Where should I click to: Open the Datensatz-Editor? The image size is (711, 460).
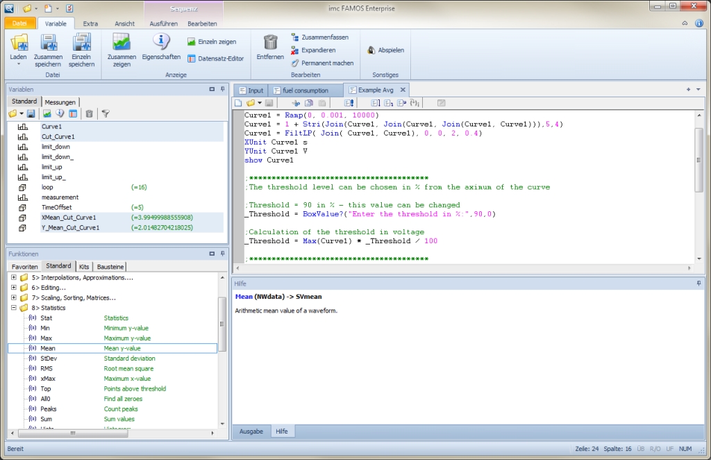click(x=216, y=58)
